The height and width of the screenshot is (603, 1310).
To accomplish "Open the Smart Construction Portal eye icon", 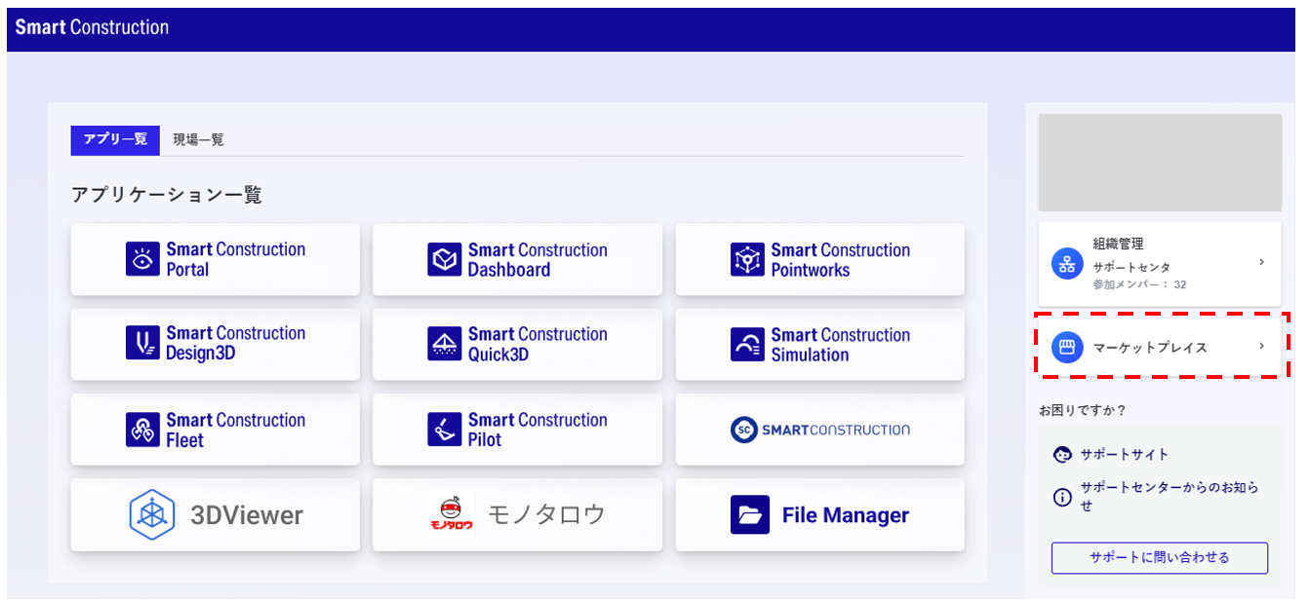I will [x=142, y=259].
